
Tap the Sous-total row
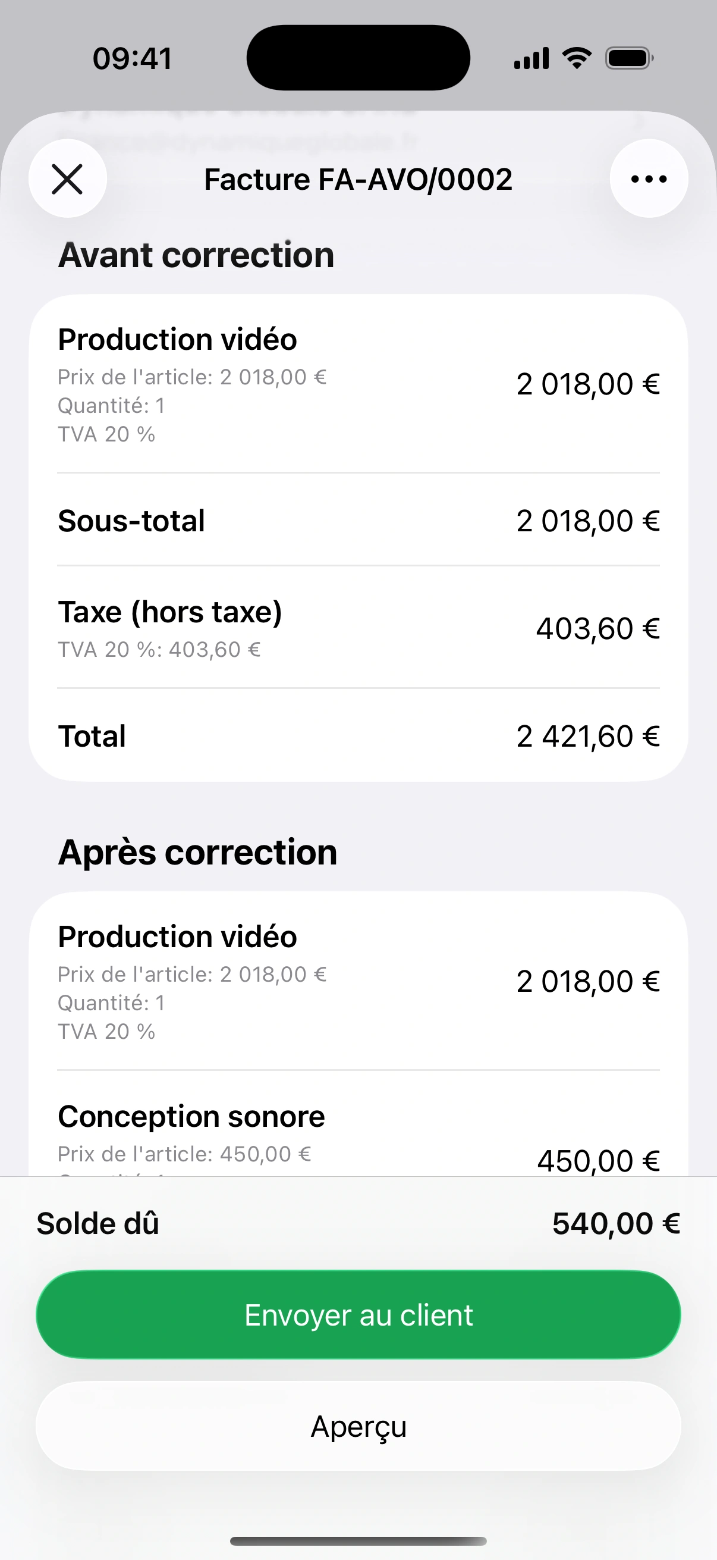[x=358, y=521]
